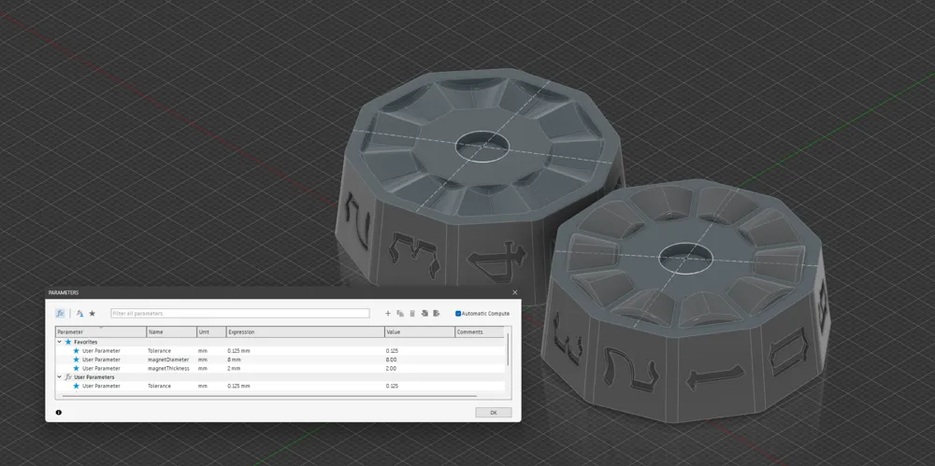This screenshot has height=466, width=935.
Task: Click the trash icon to delete a parameter
Action: point(412,314)
